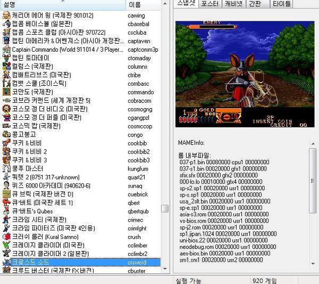Click the cookbib2 game icon
This screenshot has height=284, width=319.
6,152
